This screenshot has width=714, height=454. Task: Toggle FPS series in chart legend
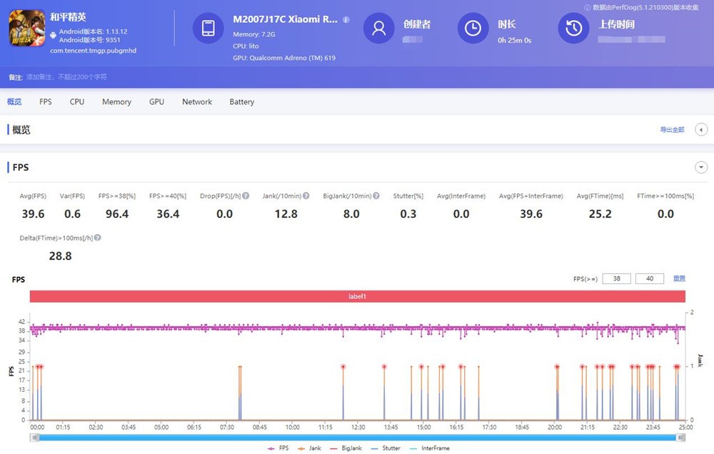pos(278,448)
